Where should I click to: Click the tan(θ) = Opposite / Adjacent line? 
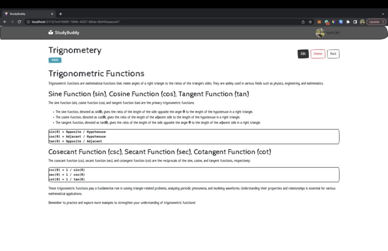click(x=76, y=141)
